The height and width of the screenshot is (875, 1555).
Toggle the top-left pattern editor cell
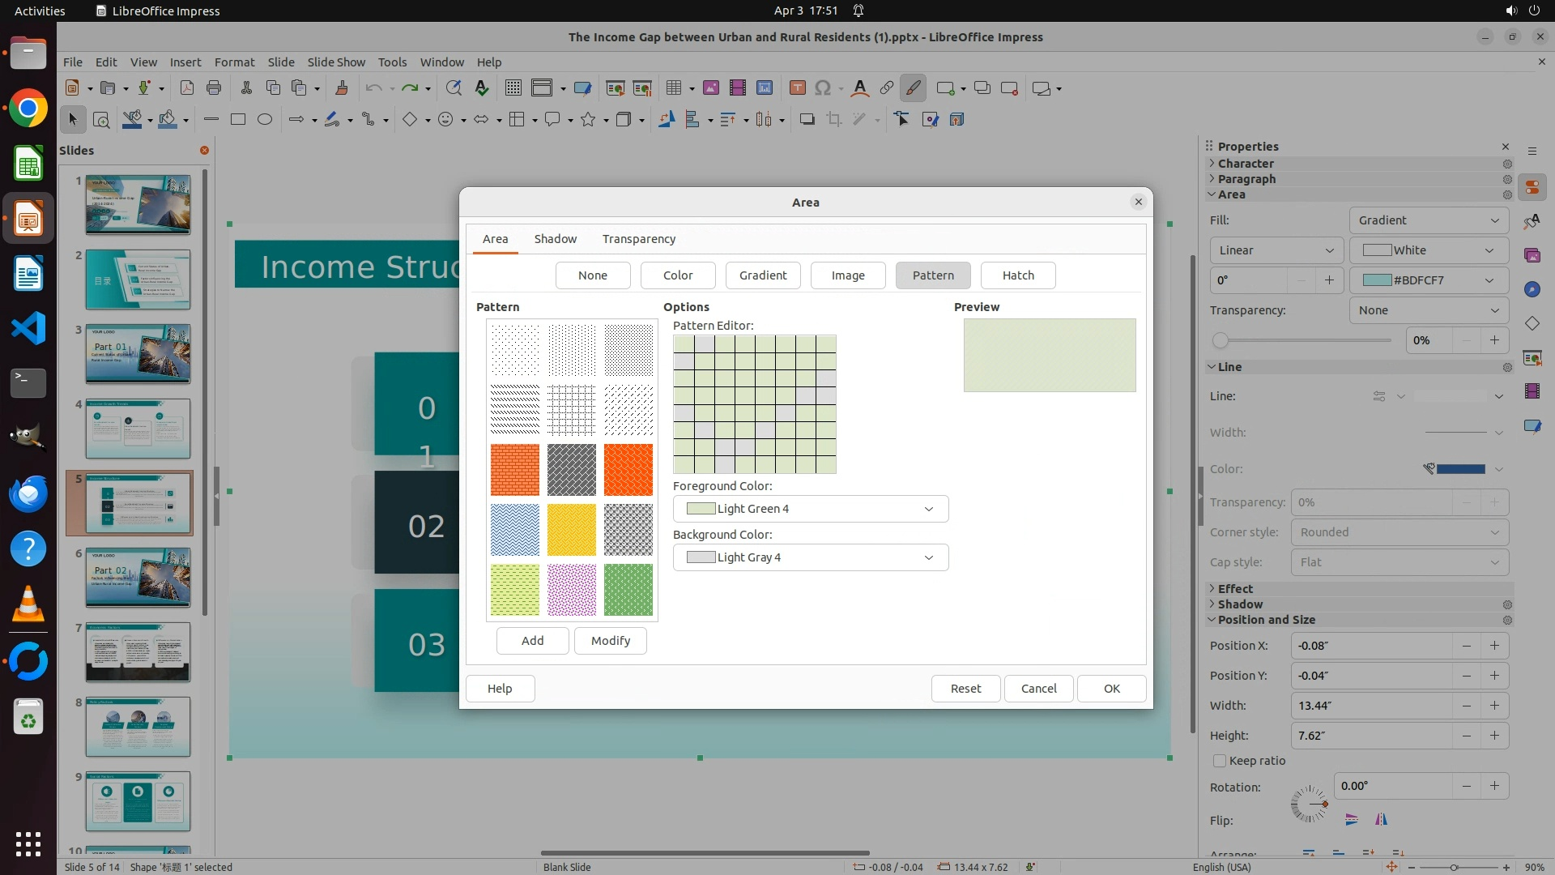pos(684,344)
